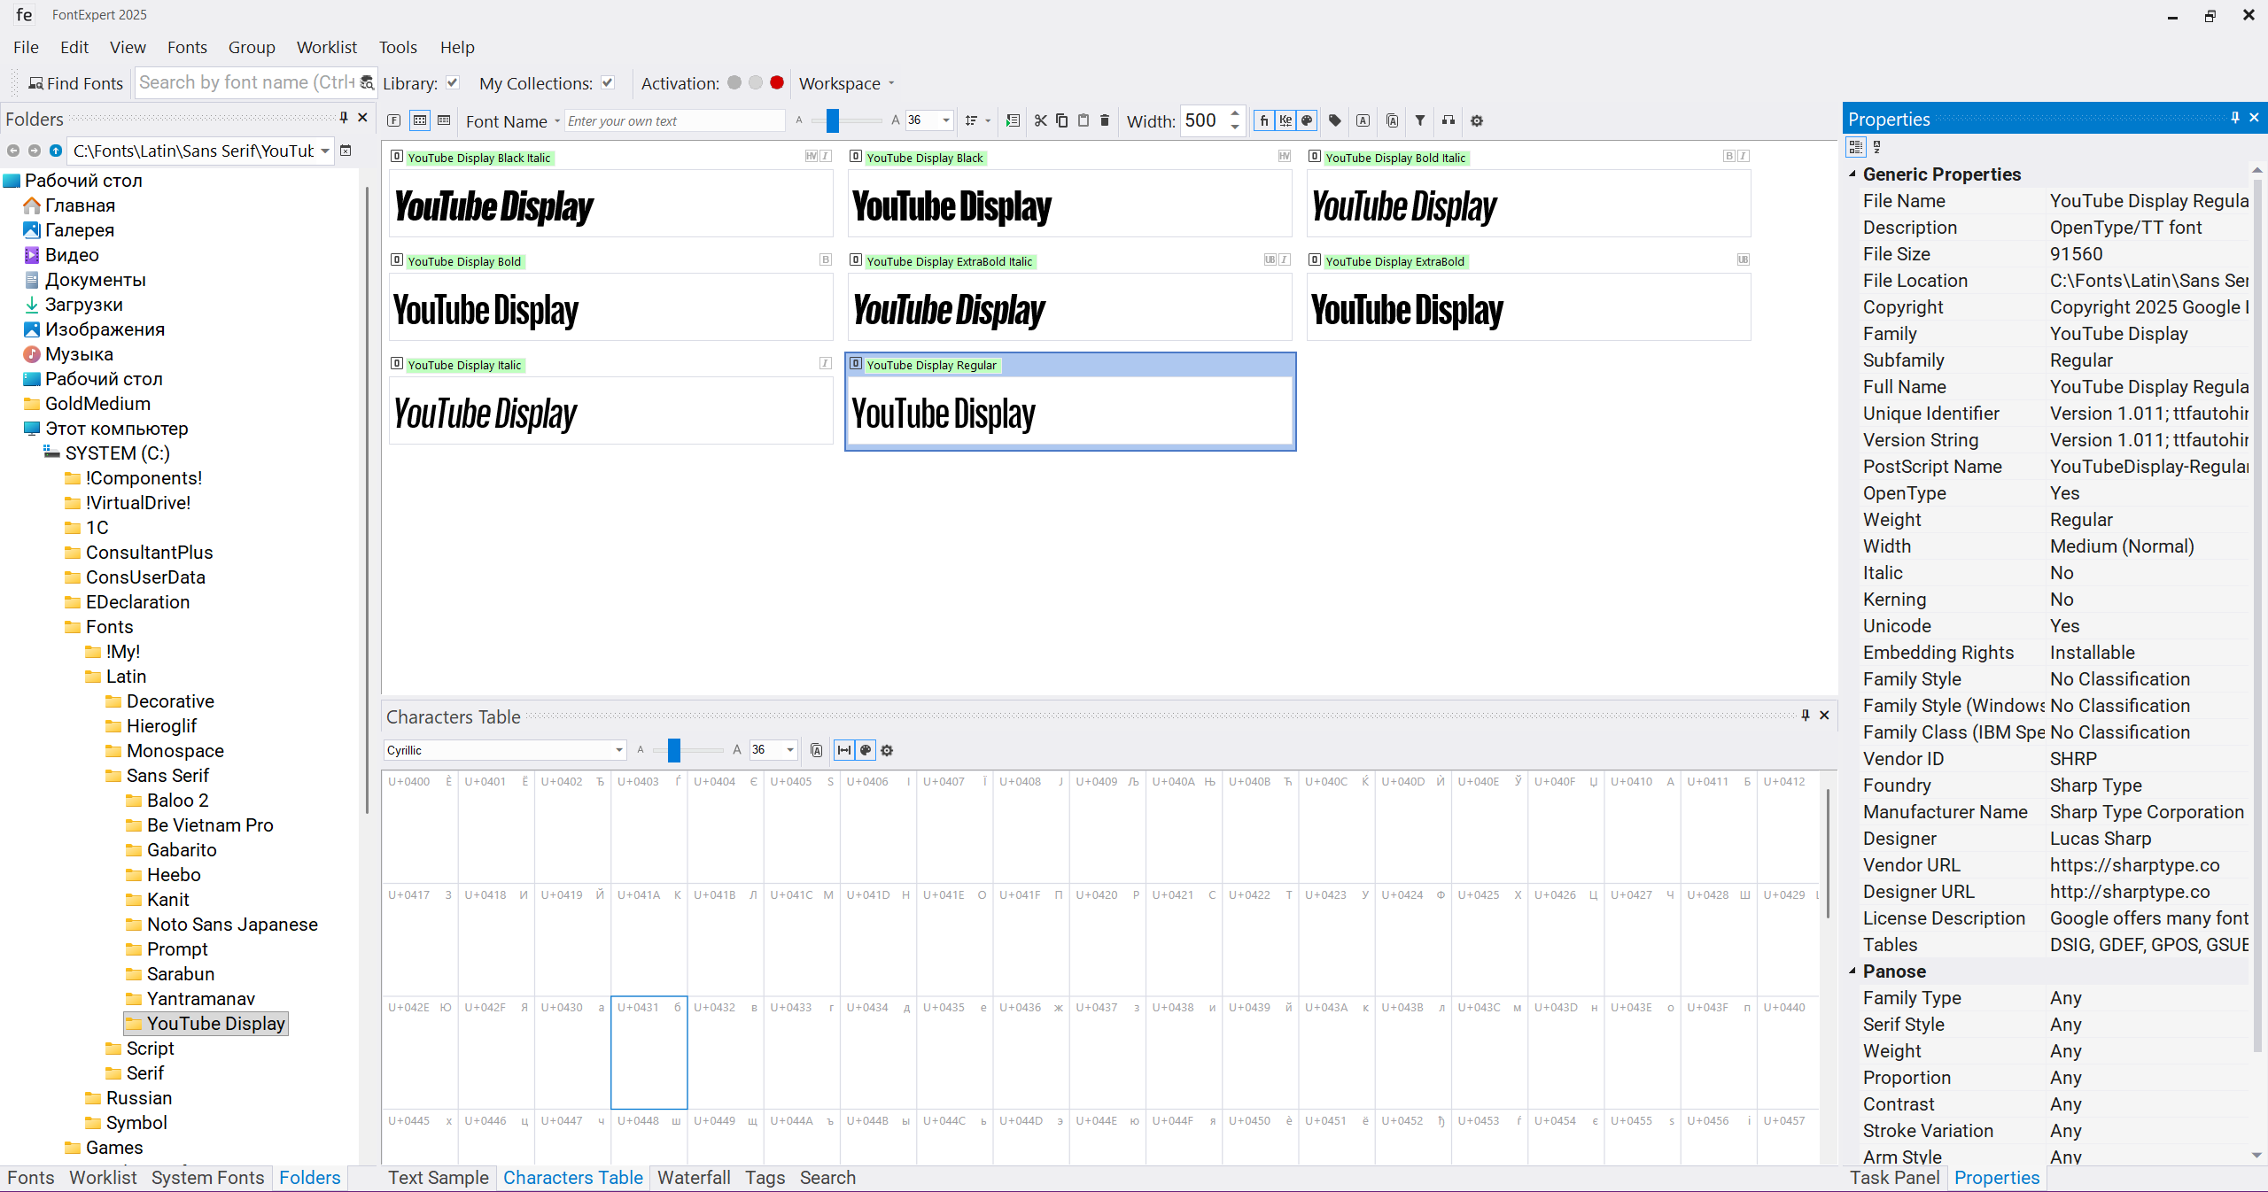Click the trash Delete icon in font toolbar
This screenshot has width=2268, height=1192.
1104,120
